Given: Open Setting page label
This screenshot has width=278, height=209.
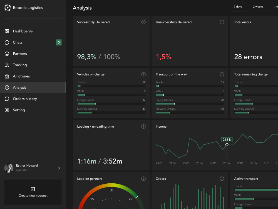Looking at the screenshot, I should point(19,110).
